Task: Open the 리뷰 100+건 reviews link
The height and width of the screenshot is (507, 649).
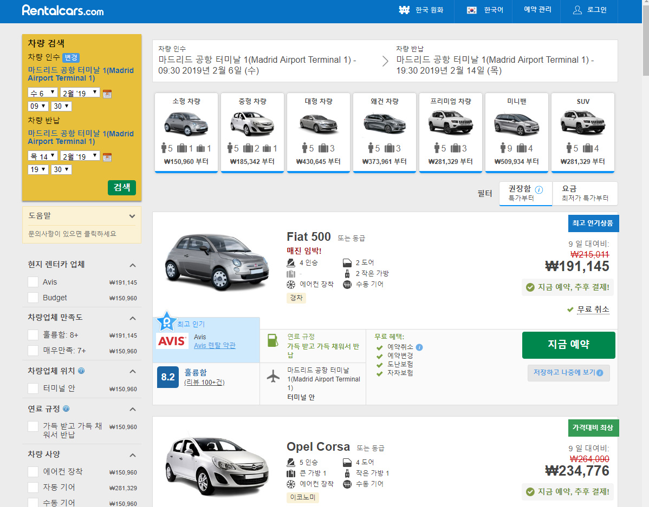Action: [x=204, y=382]
